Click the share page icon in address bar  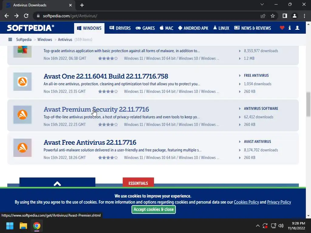(x=263, y=16)
